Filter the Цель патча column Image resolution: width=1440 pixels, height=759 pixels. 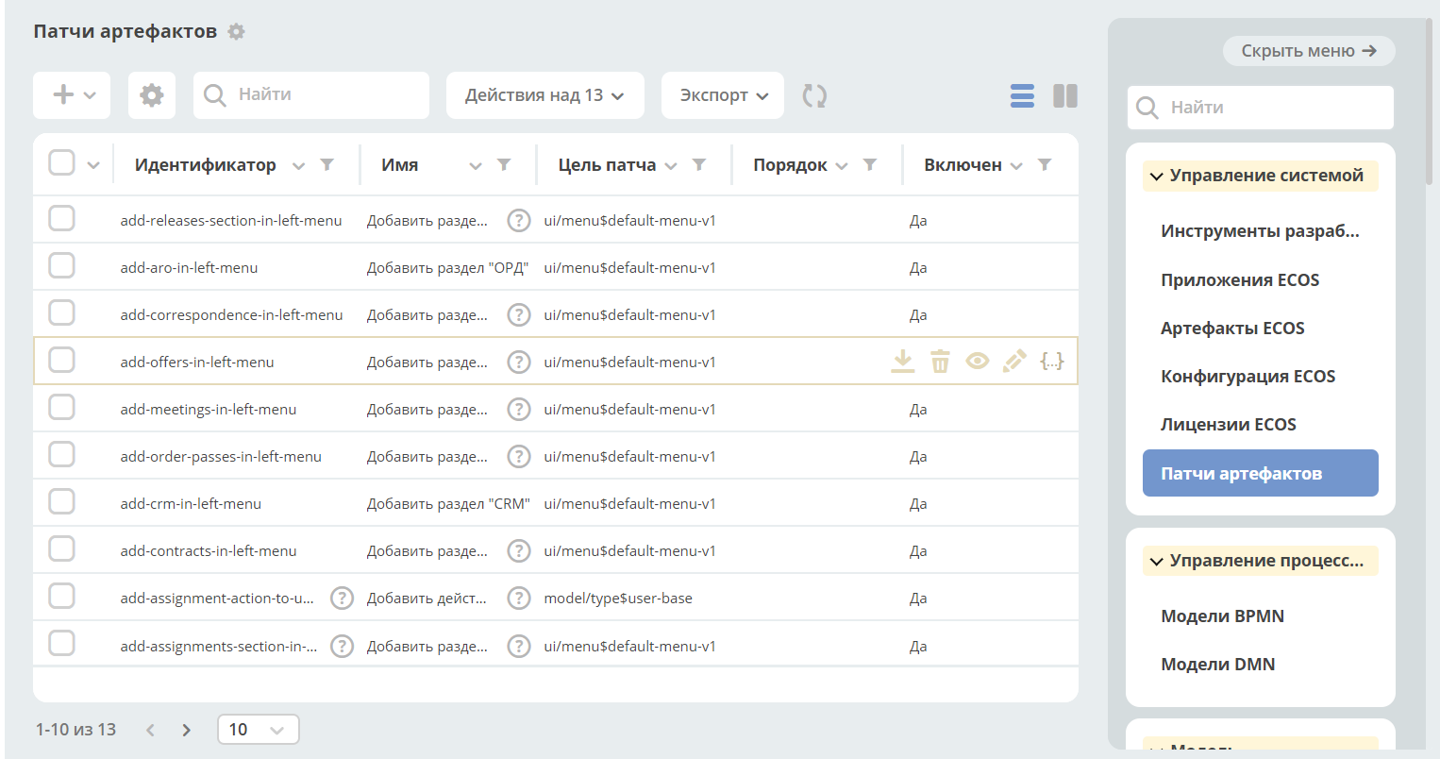click(699, 165)
